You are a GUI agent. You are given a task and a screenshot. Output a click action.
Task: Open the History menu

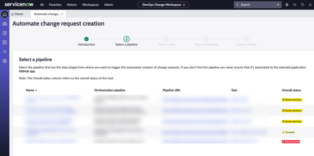(72, 5)
